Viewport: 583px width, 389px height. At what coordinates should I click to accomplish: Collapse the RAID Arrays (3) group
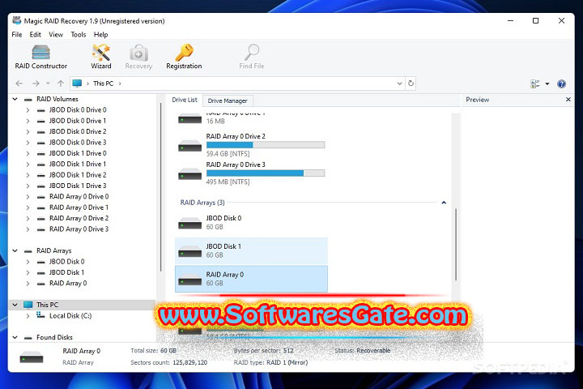444,203
